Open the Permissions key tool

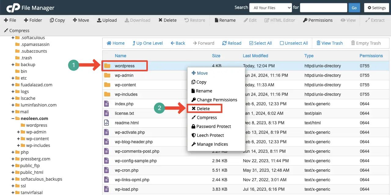pyautogui.click(x=318, y=20)
